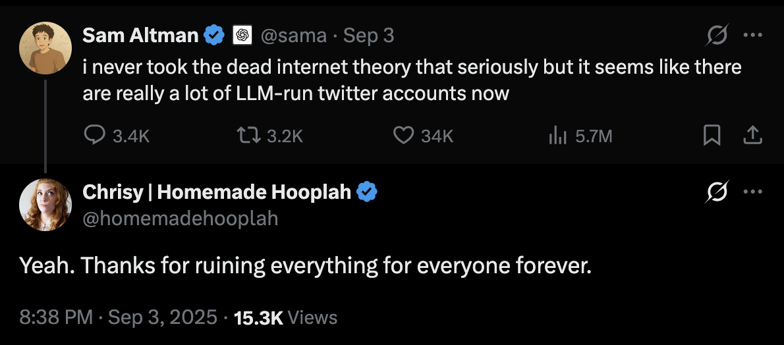
Task: Open Chrisy's profile picture
Action: (45, 204)
